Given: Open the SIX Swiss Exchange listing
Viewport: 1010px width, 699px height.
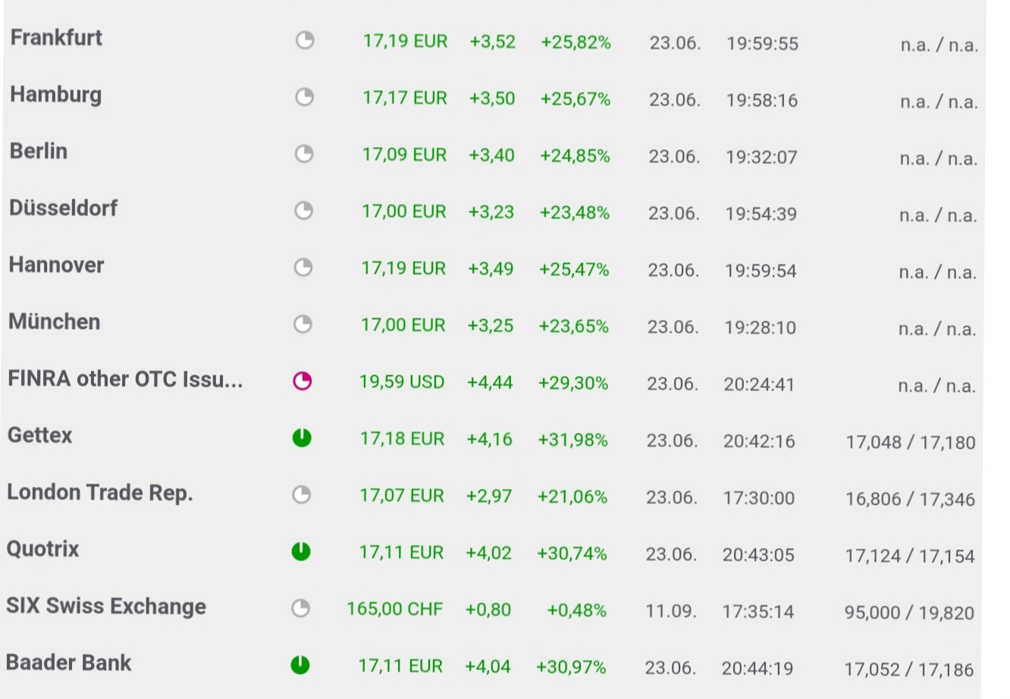Looking at the screenshot, I should click(x=106, y=607).
